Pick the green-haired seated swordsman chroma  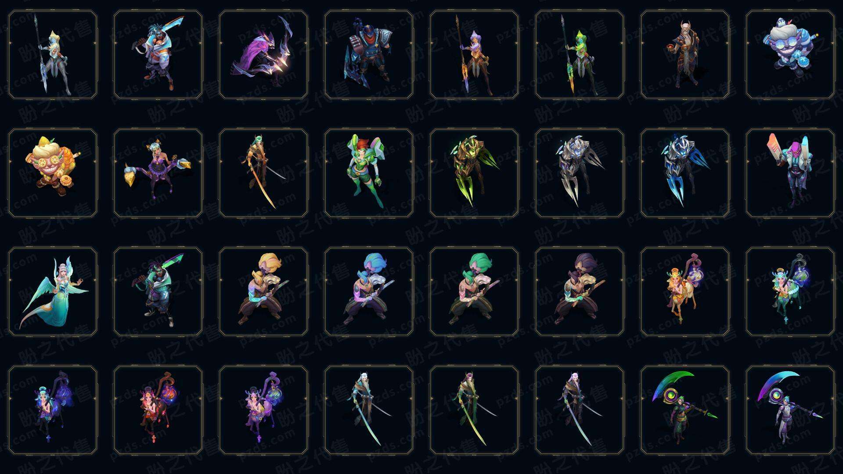tap(474, 291)
